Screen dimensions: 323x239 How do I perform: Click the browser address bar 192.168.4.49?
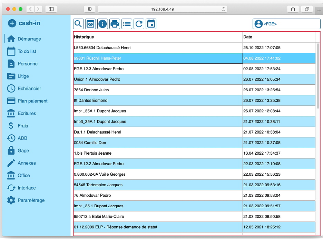coord(163,9)
